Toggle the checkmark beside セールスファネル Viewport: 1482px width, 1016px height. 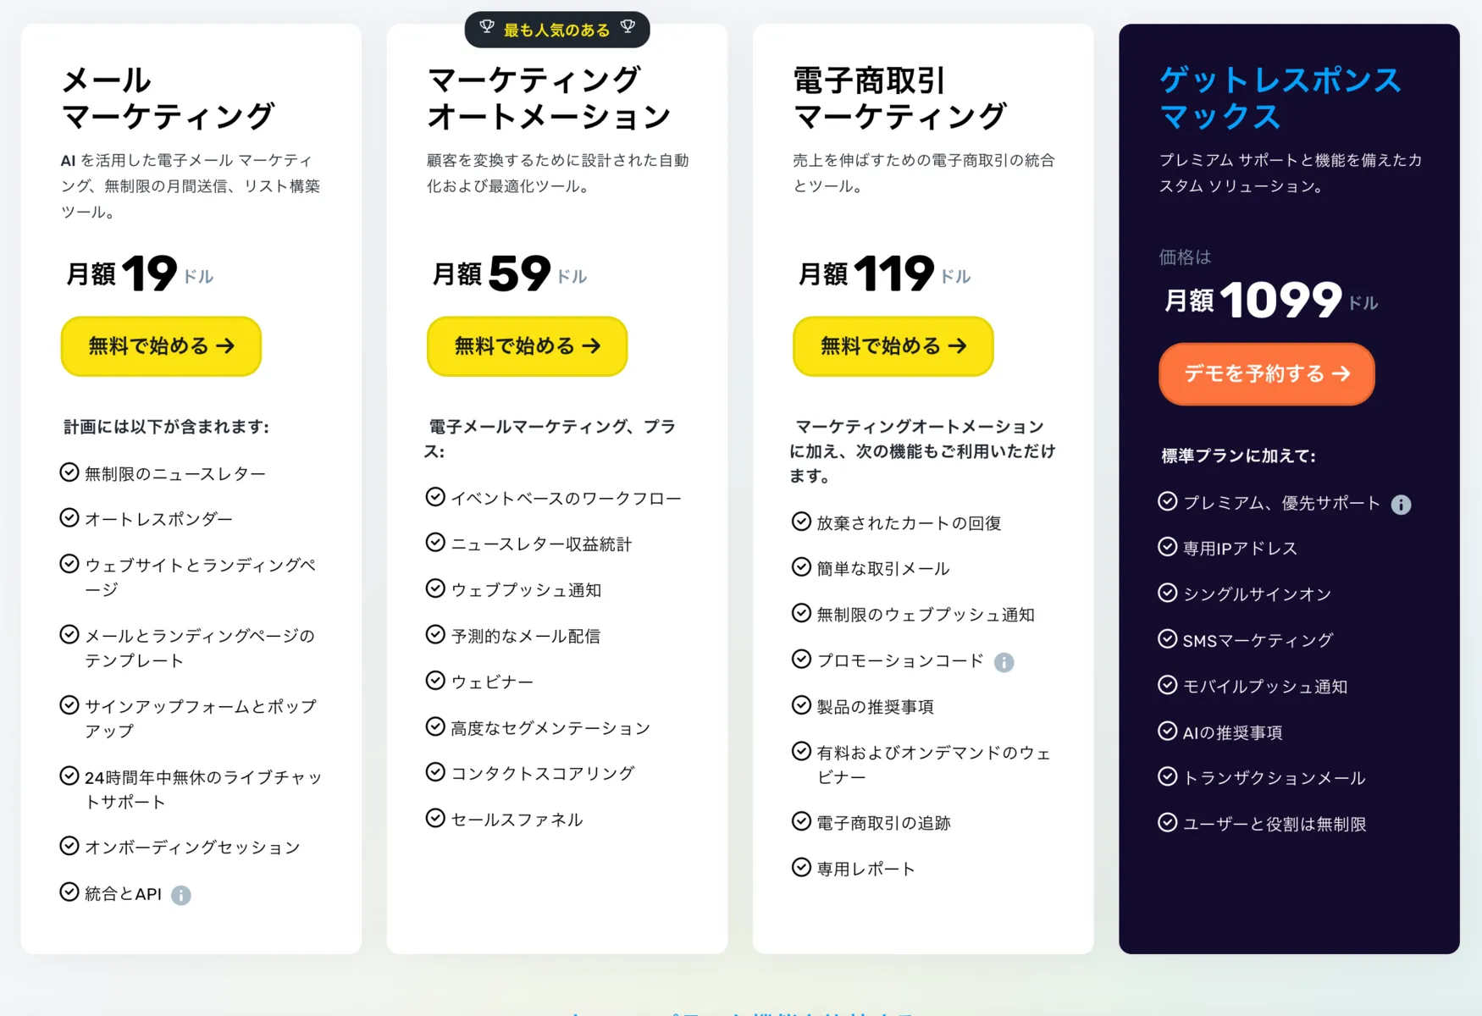tap(435, 818)
